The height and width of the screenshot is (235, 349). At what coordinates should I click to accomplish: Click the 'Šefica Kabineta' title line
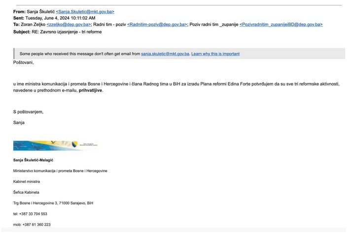click(x=26, y=192)
